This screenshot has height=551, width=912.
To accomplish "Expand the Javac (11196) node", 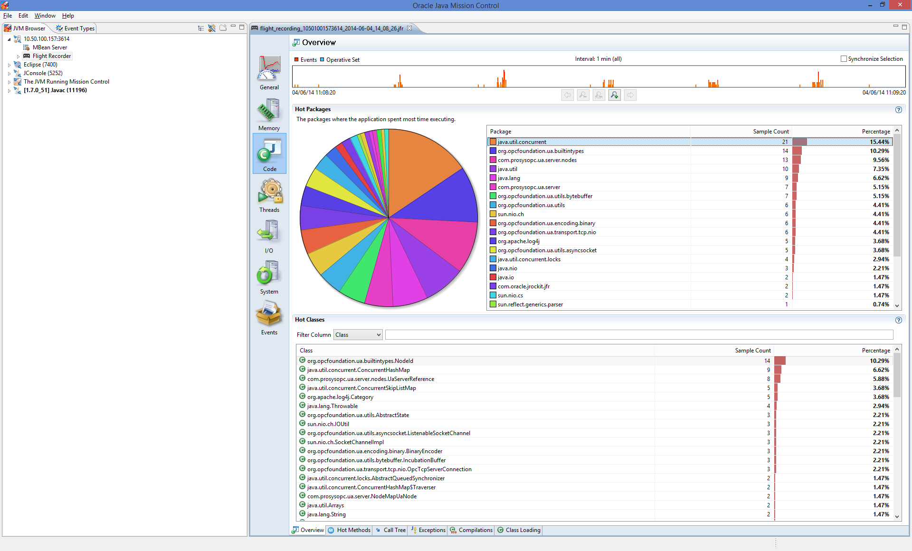I will point(9,90).
